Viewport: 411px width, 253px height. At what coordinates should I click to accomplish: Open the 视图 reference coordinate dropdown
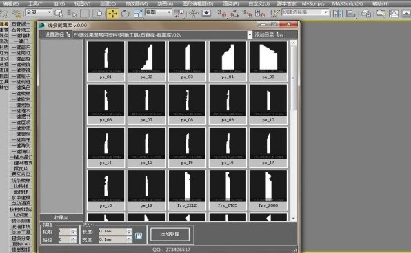tap(158, 12)
